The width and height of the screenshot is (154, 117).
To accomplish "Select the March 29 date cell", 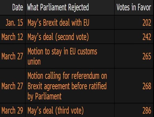I will [x=12, y=111].
